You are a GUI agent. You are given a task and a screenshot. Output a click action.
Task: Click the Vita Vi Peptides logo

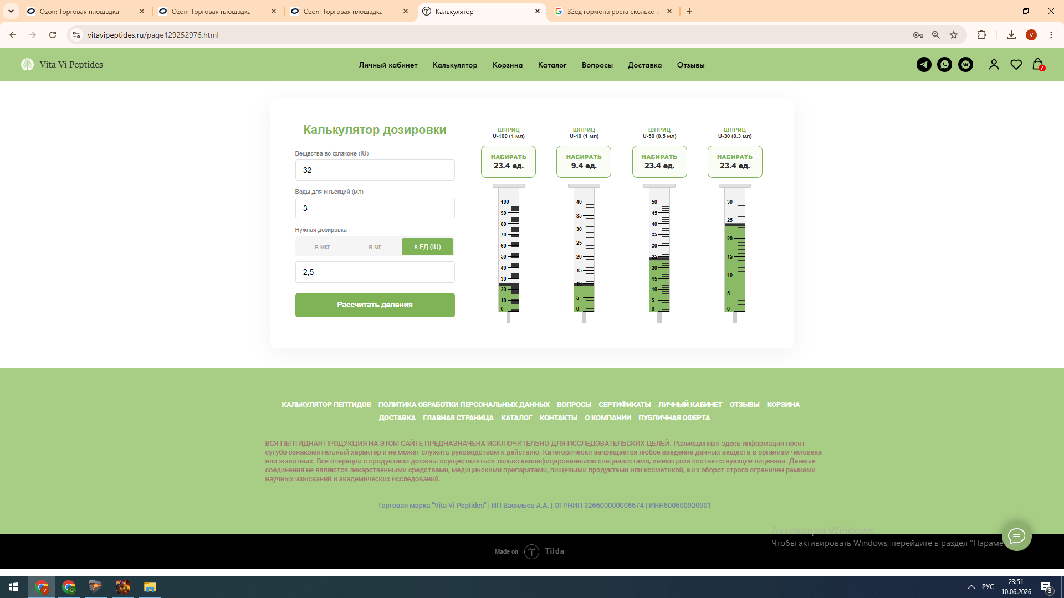point(62,65)
